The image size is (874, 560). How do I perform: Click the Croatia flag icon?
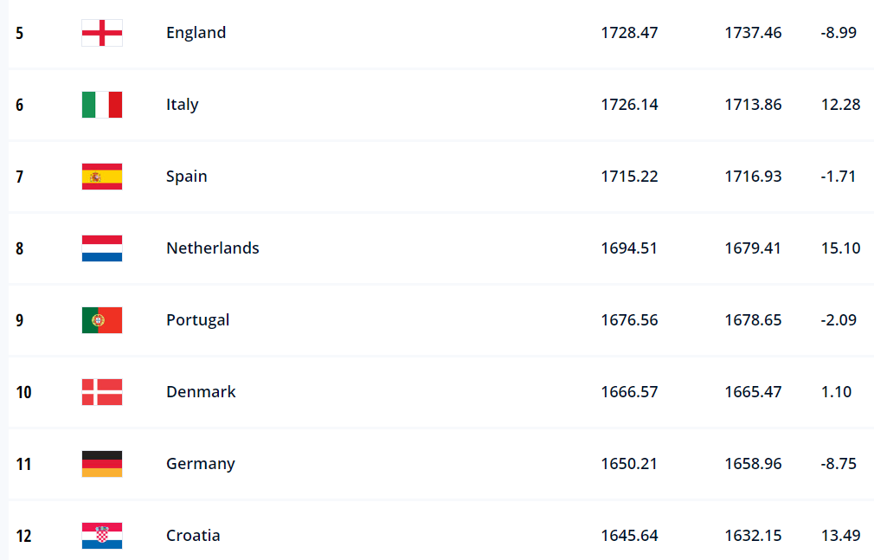pos(102,536)
